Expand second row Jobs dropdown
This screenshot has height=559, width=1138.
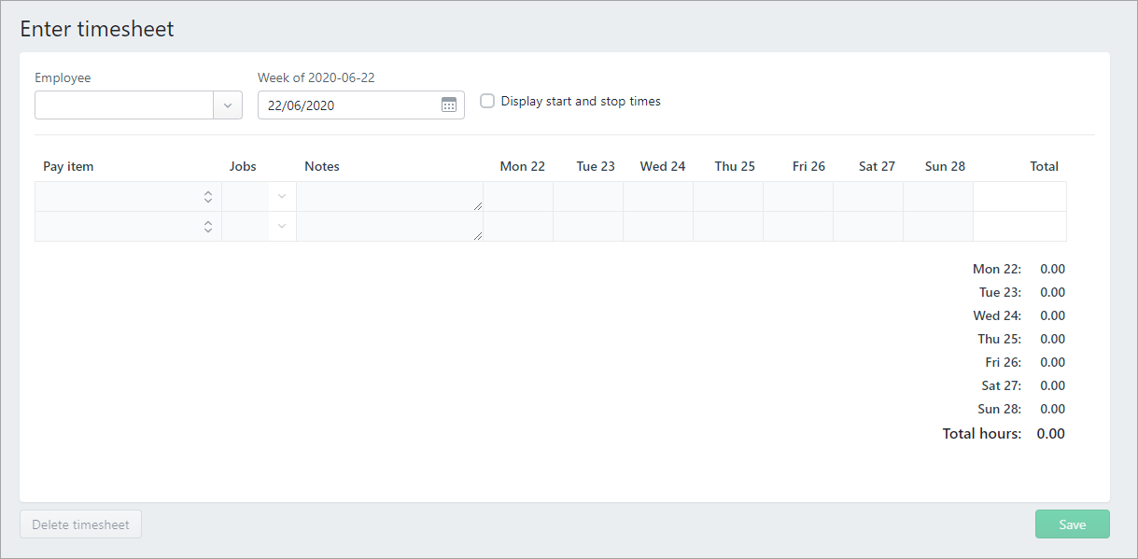[281, 227]
